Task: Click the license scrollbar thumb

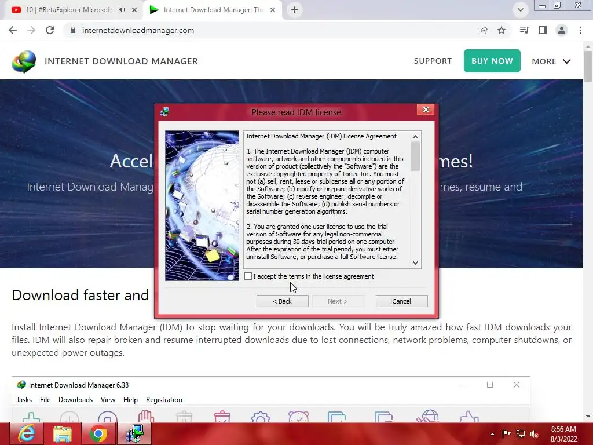Action: (x=415, y=156)
